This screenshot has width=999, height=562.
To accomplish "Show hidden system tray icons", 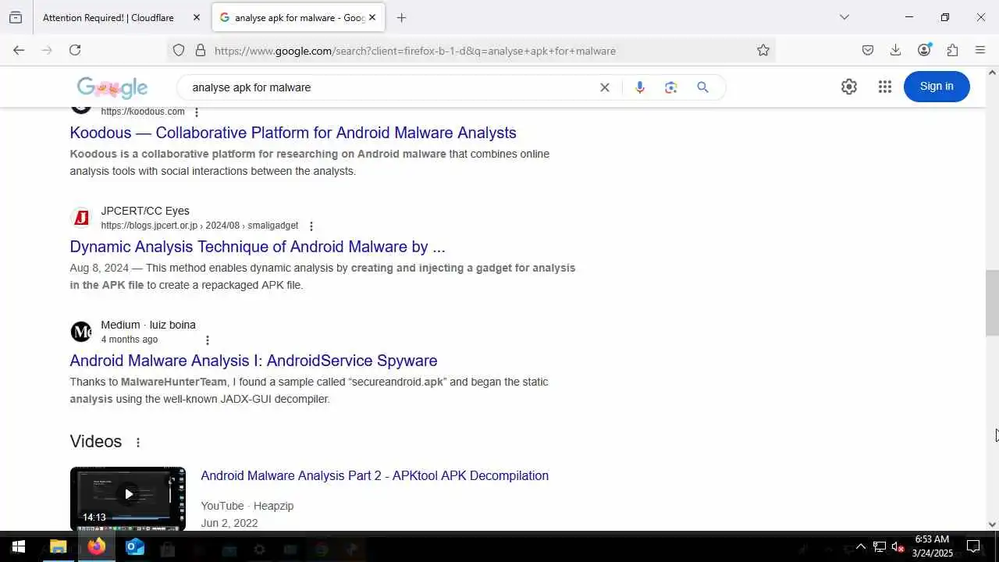I will click(x=861, y=546).
